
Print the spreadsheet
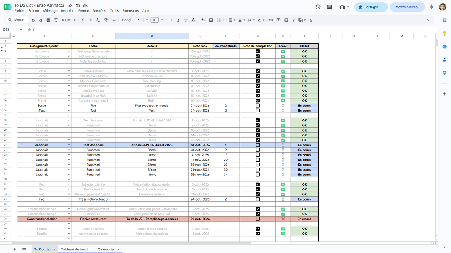(48, 20)
